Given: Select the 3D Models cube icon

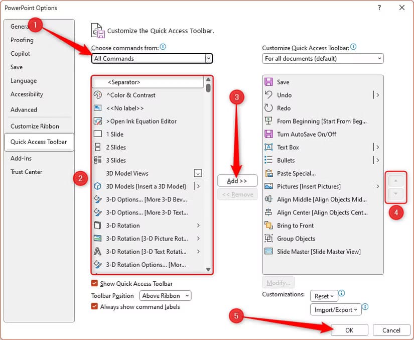Looking at the screenshot, I should tap(98, 186).
